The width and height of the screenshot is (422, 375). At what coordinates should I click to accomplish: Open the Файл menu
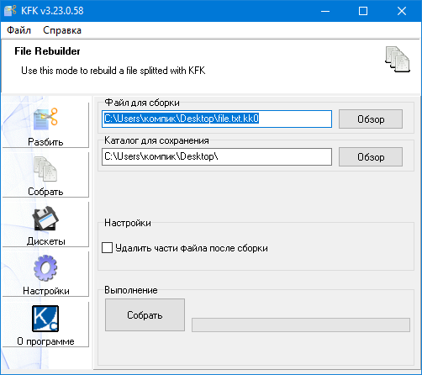(18, 30)
